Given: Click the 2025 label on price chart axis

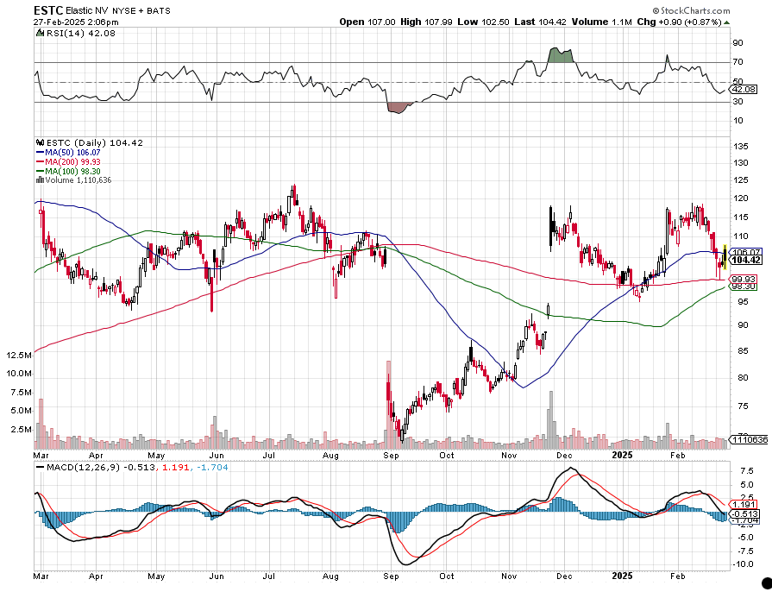Looking at the screenshot, I should 620,452.
